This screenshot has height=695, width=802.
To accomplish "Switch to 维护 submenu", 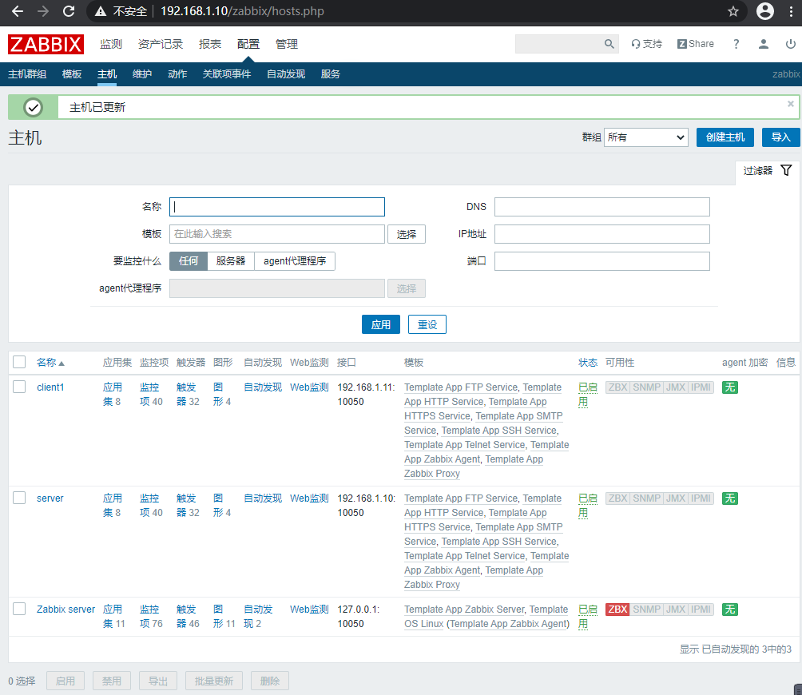I will [141, 74].
